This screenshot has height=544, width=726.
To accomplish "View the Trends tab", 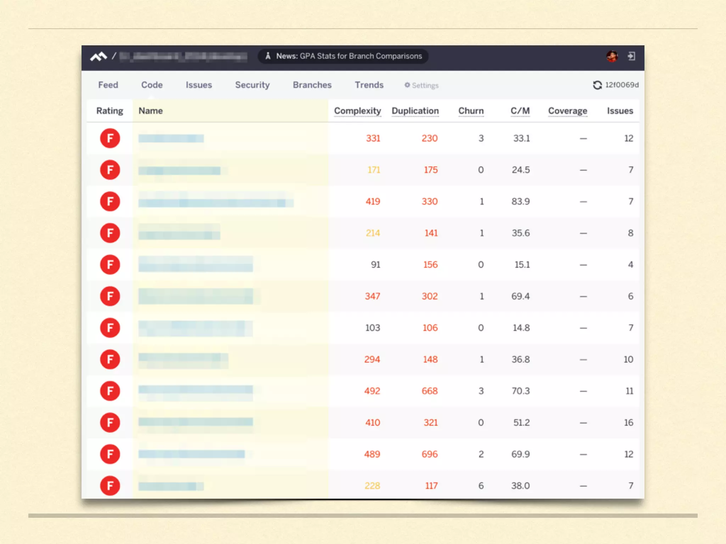I will coord(369,85).
